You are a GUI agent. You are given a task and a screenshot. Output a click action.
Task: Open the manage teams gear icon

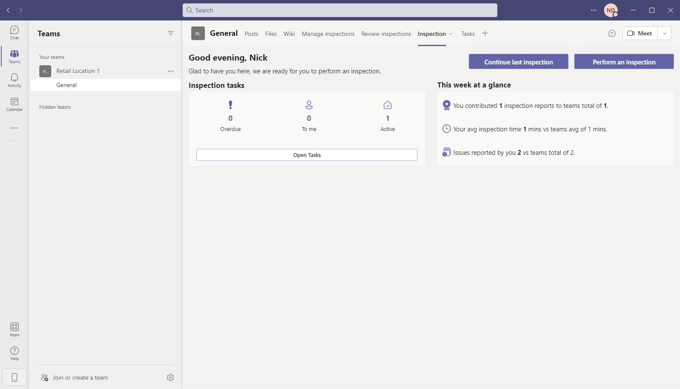pos(170,377)
